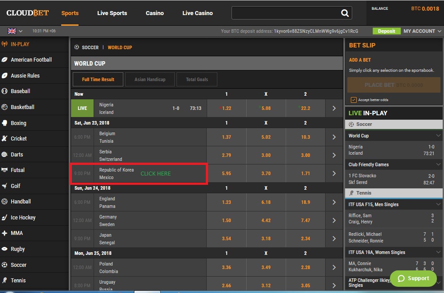Expand more markets for Serbia vs Switzerland
The width and height of the screenshot is (444, 293).
click(334, 155)
